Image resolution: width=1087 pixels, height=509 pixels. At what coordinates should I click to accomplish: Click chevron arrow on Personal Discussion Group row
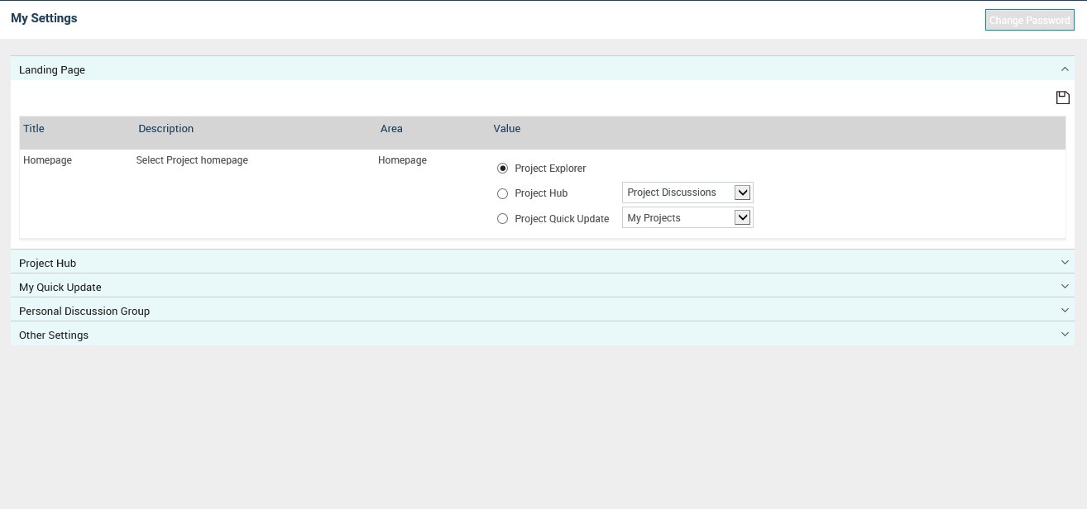(x=1065, y=311)
